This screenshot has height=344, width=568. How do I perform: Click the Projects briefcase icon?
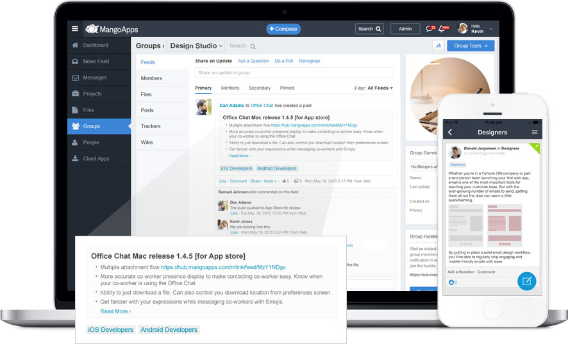click(75, 94)
